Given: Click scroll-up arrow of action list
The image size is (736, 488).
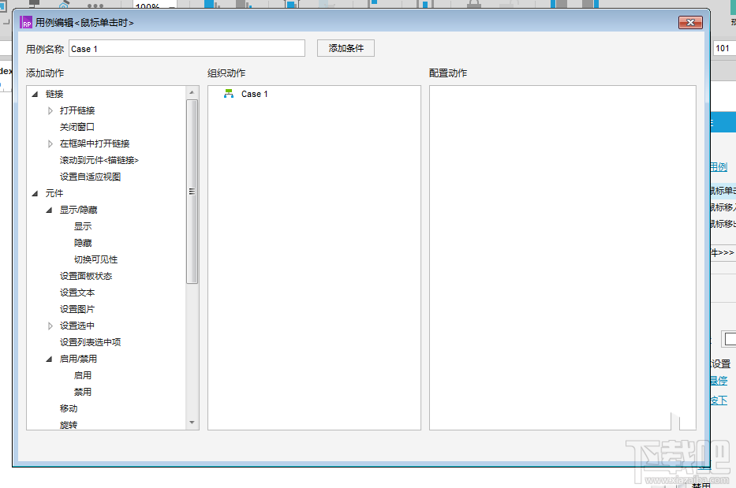Looking at the screenshot, I should click(x=192, y=92).
